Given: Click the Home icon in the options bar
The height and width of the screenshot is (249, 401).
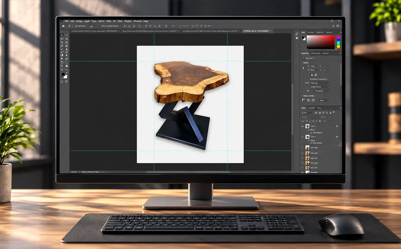Looking at the screenshot, I should (x=63, y=26).
